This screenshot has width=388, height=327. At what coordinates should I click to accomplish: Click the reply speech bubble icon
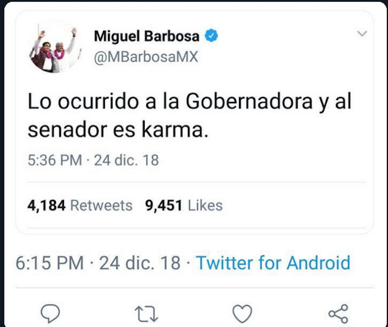(x=50, y=313)
